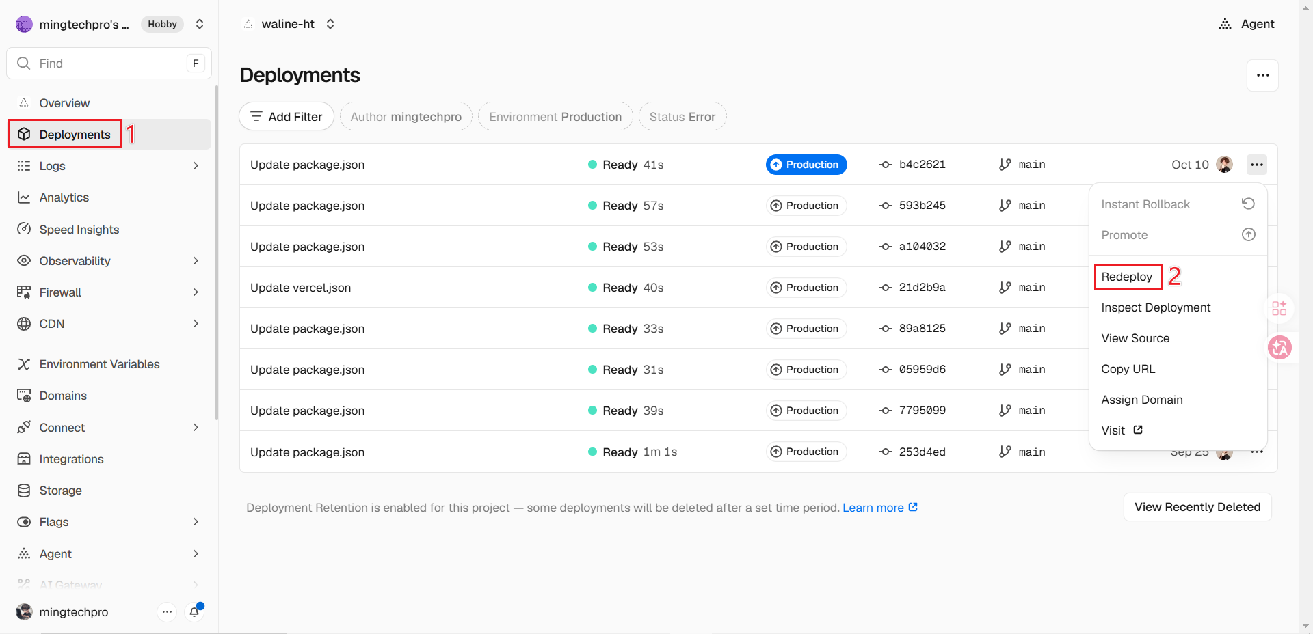
Task: Open the waline-ht project switcher
Action: [330, 24]
